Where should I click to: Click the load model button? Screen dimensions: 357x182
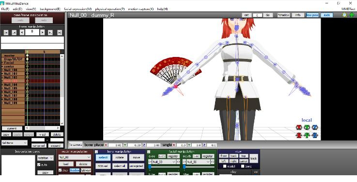coord(66,164)
